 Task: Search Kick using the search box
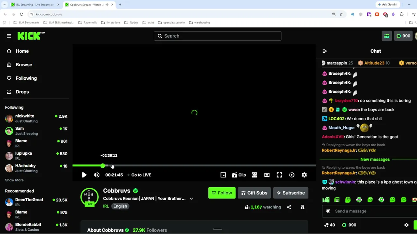(217, 36)
